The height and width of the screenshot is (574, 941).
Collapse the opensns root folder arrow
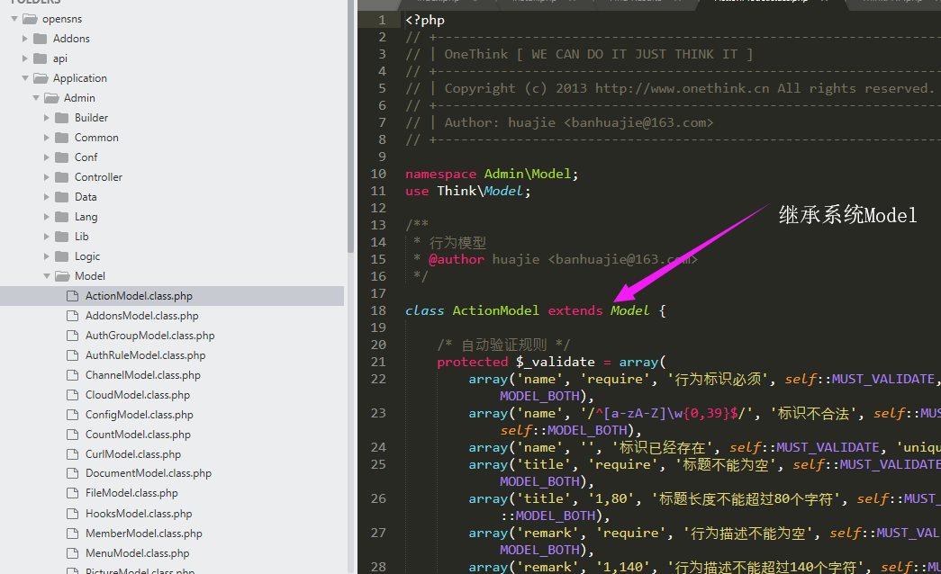tap(14, 19)
